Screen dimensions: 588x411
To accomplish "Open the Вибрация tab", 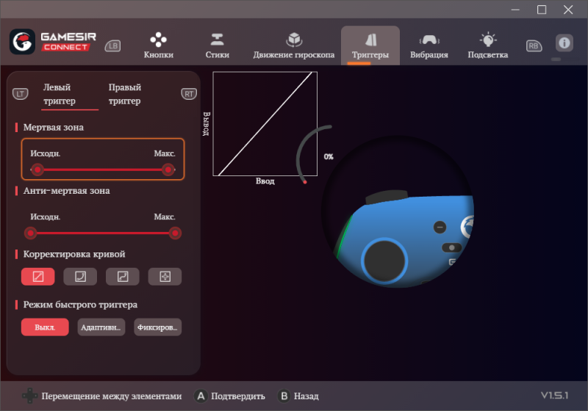I will 429,46.
